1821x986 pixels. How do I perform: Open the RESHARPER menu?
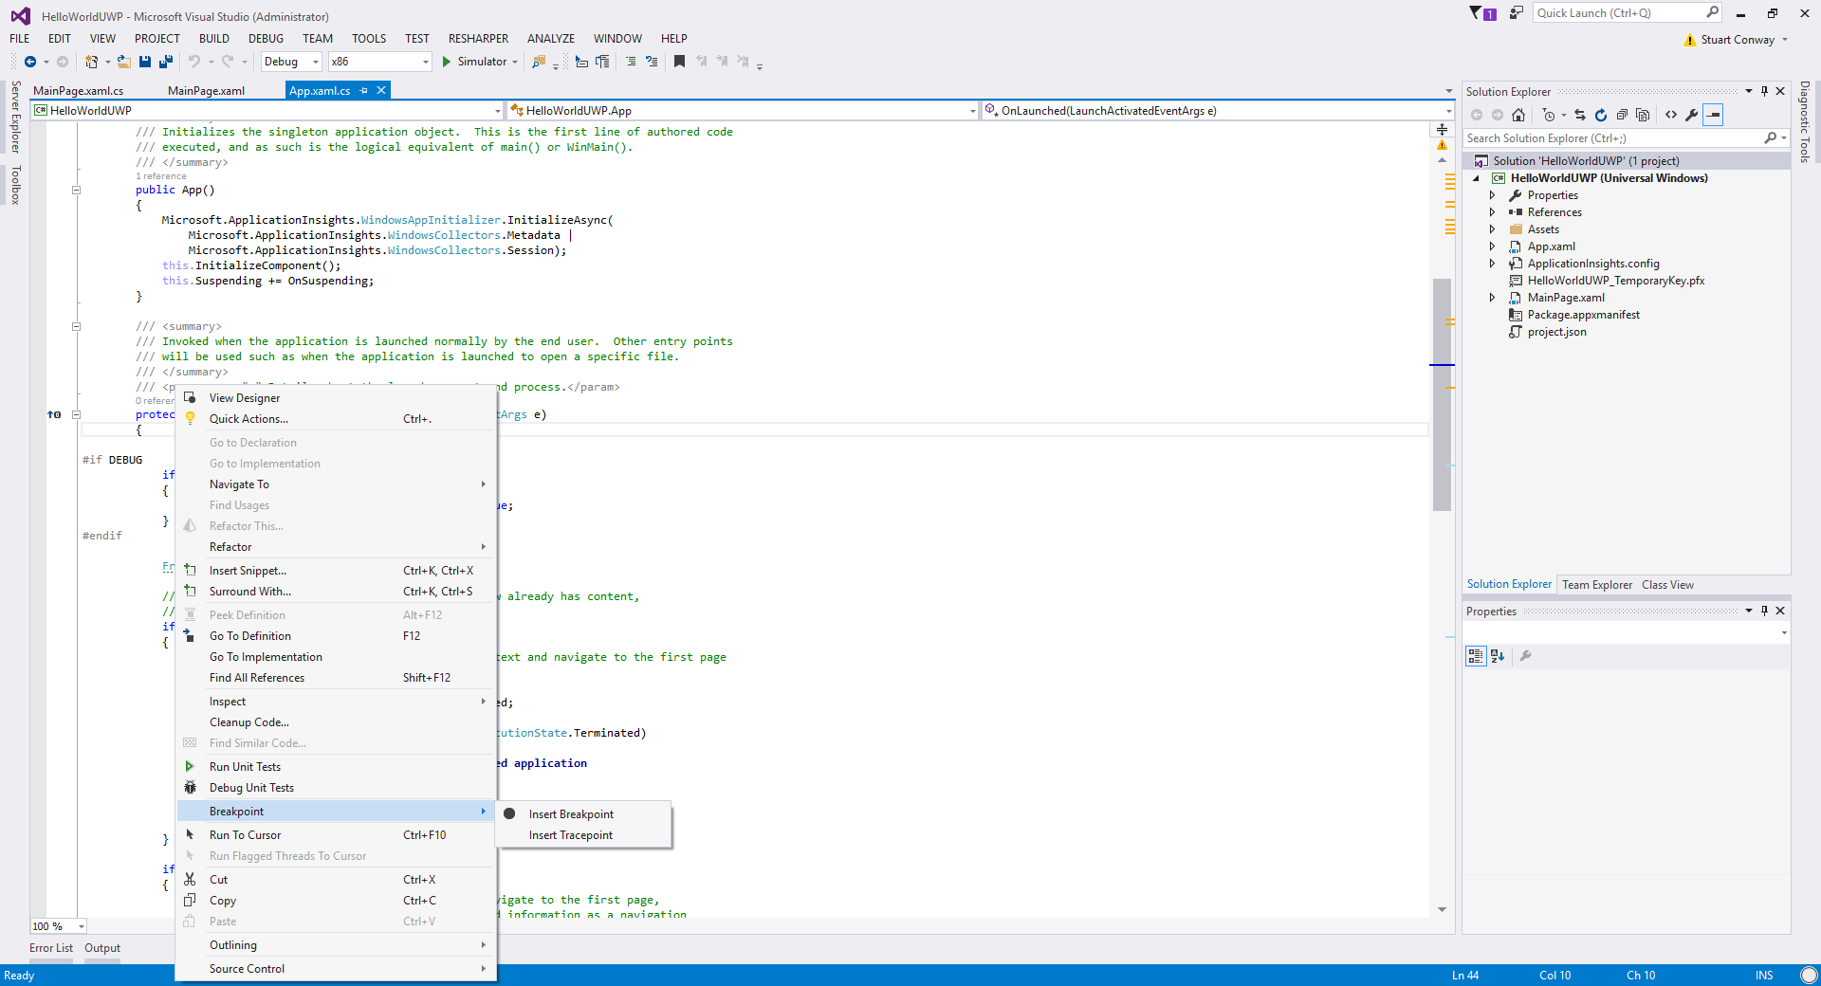coord(478,39)
